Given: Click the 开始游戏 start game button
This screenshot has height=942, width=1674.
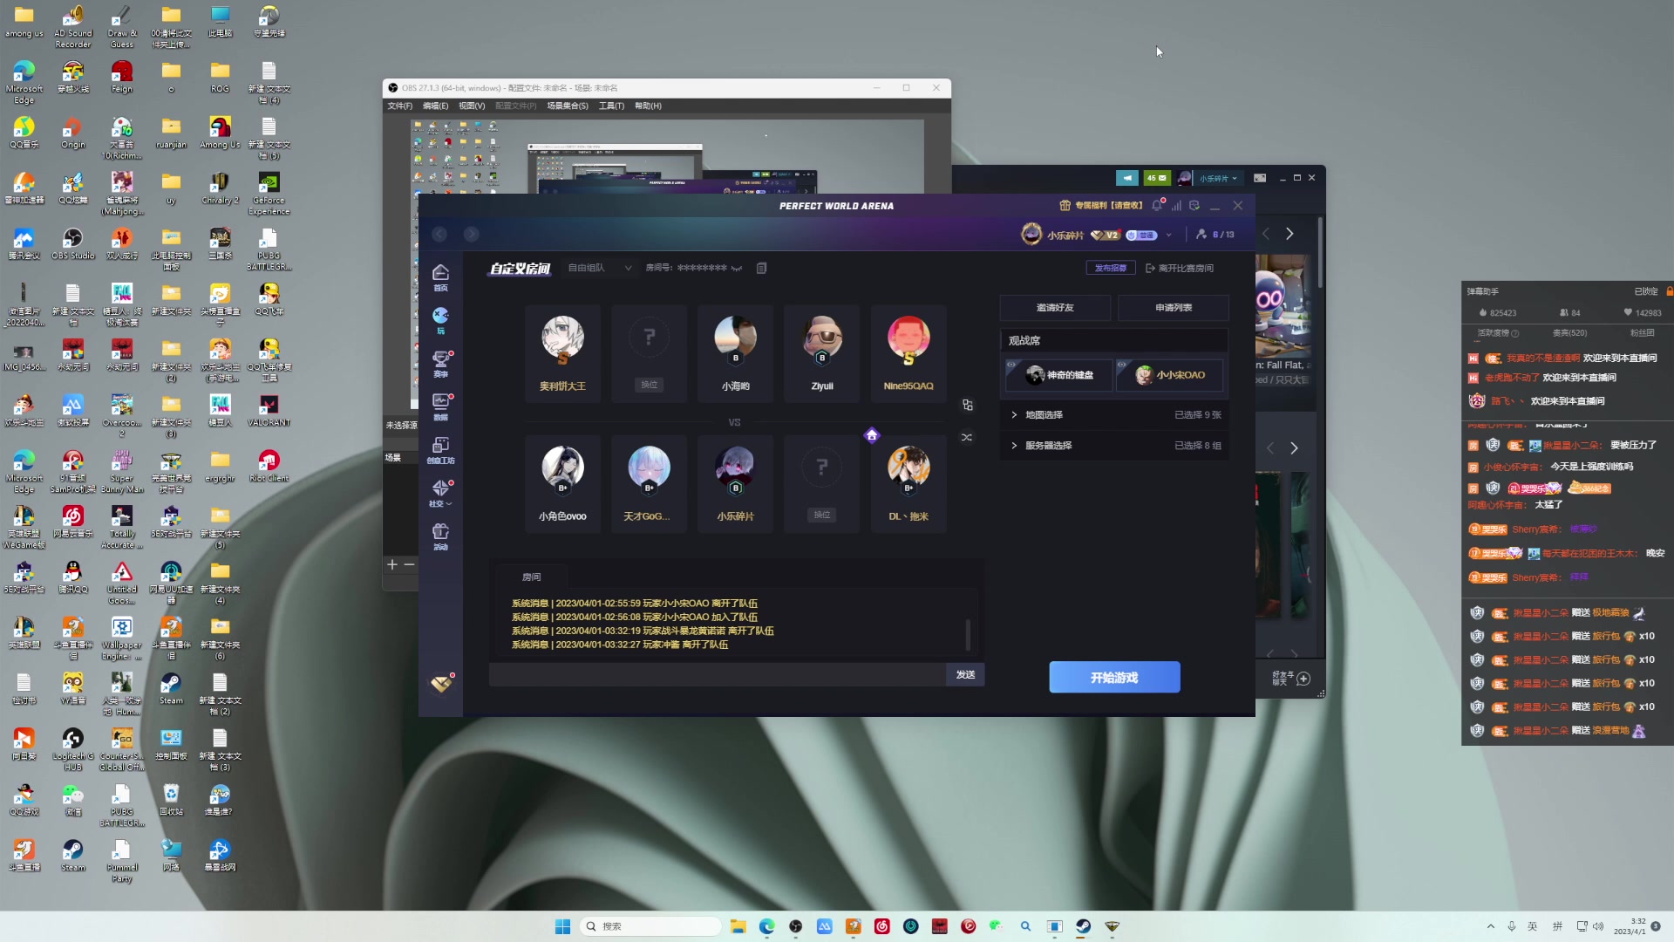Looking at the screenshot, I should [1114, 678].
